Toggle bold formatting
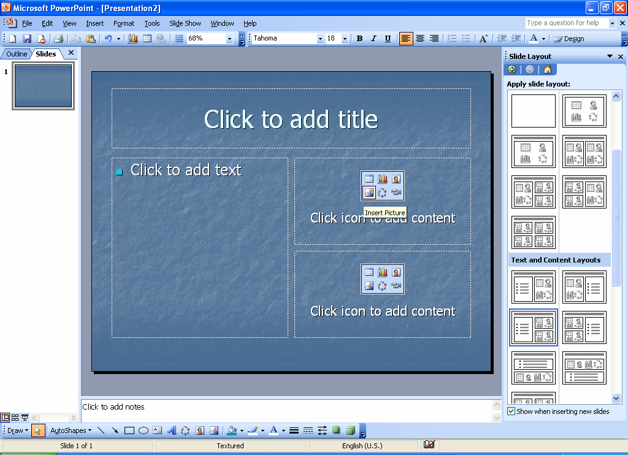This screenshot has height=455, width=628. tap(359, 38)
